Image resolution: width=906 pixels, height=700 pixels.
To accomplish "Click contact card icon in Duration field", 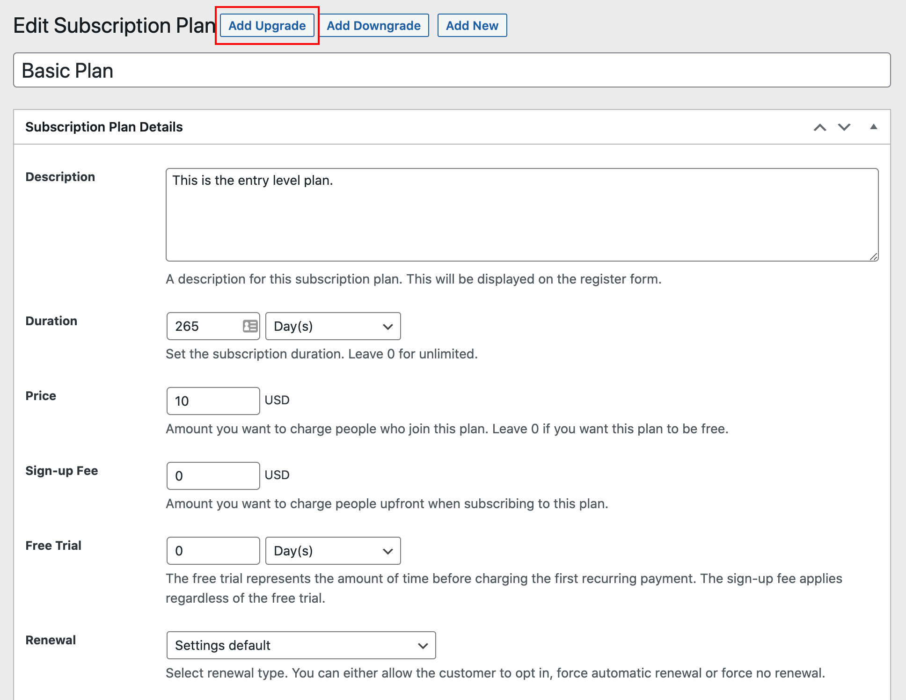I will pyautogui.click(x=250, y=326).
